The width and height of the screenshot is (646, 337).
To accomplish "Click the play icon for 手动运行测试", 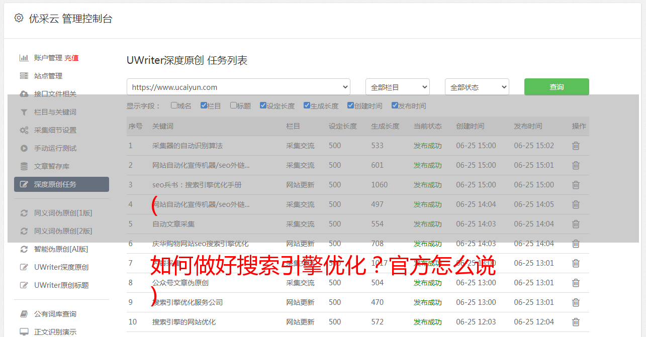I will [24, 148].
